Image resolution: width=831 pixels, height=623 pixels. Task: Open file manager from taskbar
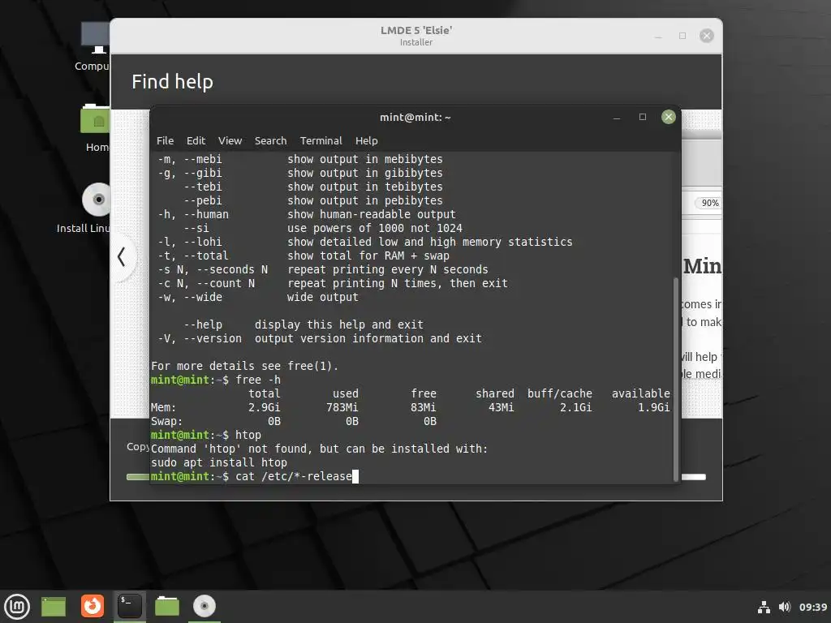click(x=167, y=606)
